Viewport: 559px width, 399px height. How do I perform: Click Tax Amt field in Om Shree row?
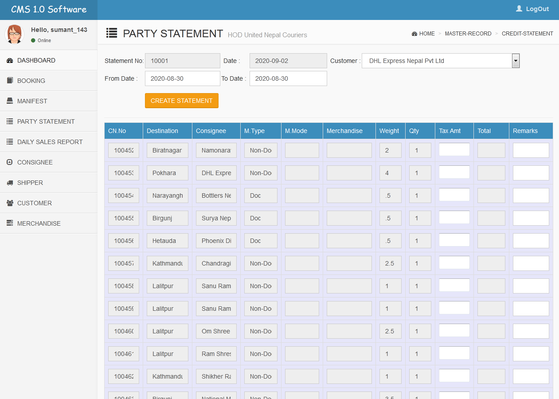[x=454, y=330]
